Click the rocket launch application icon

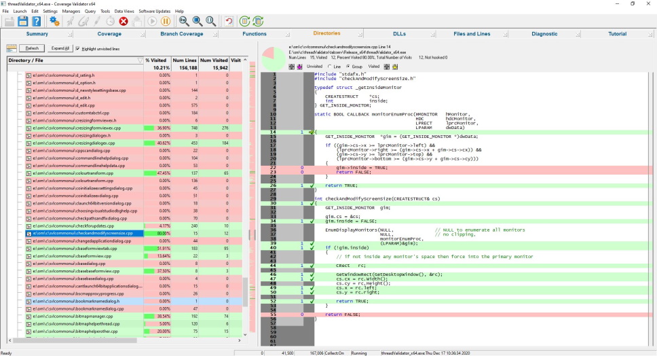[x=69, y=21]
